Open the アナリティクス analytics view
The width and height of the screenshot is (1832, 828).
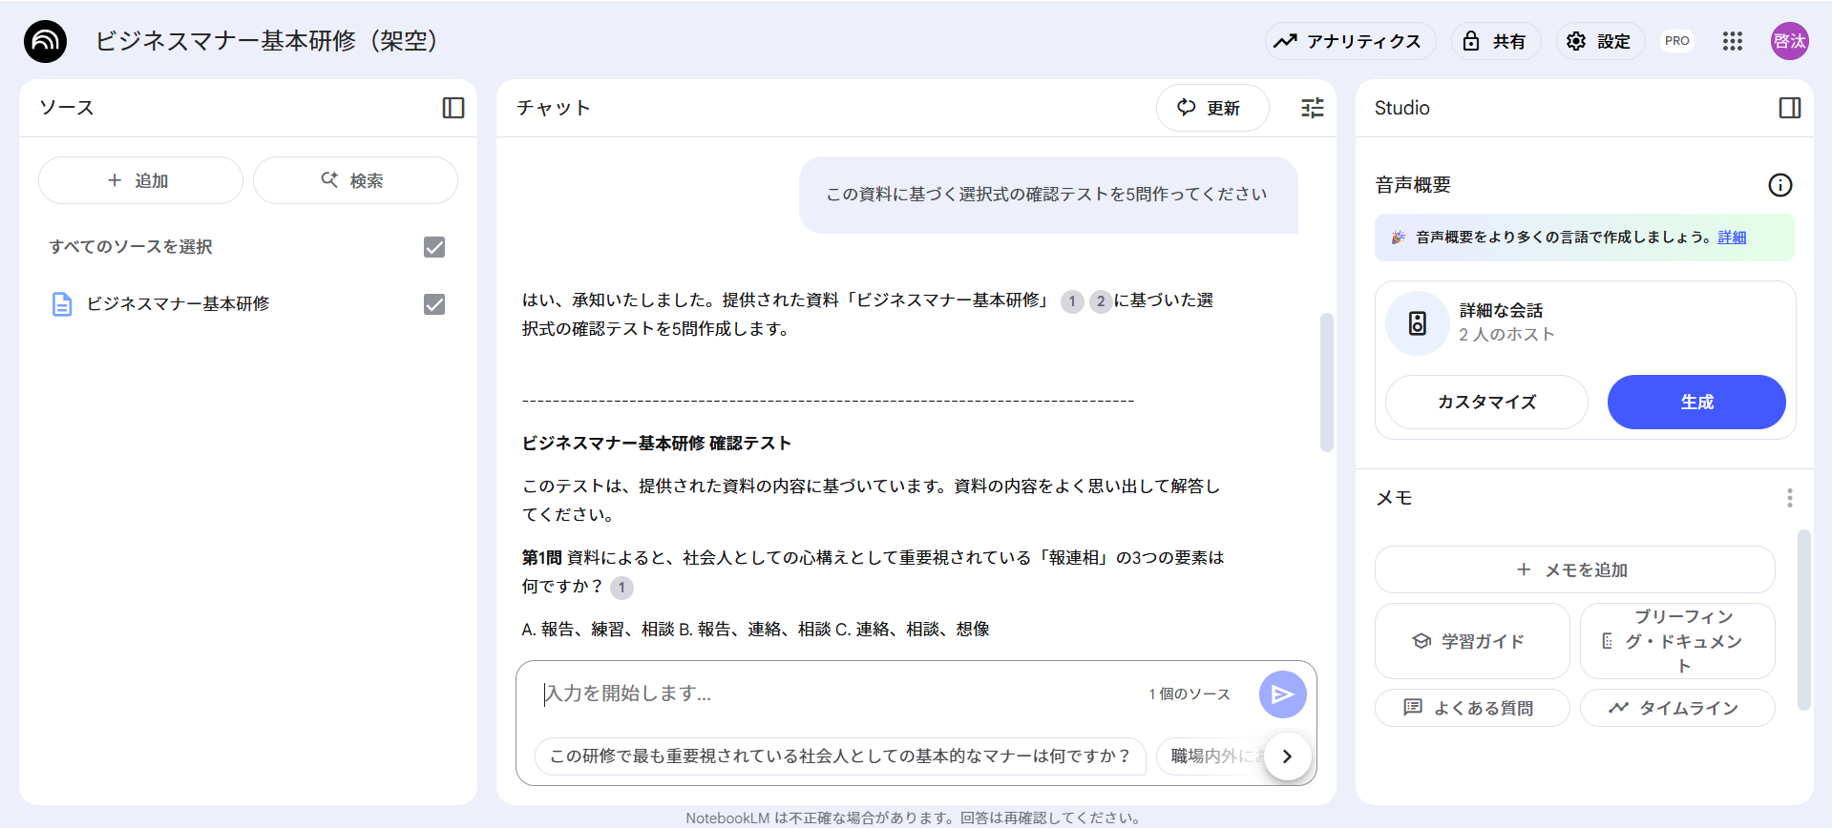click(x=1350, y=41)
